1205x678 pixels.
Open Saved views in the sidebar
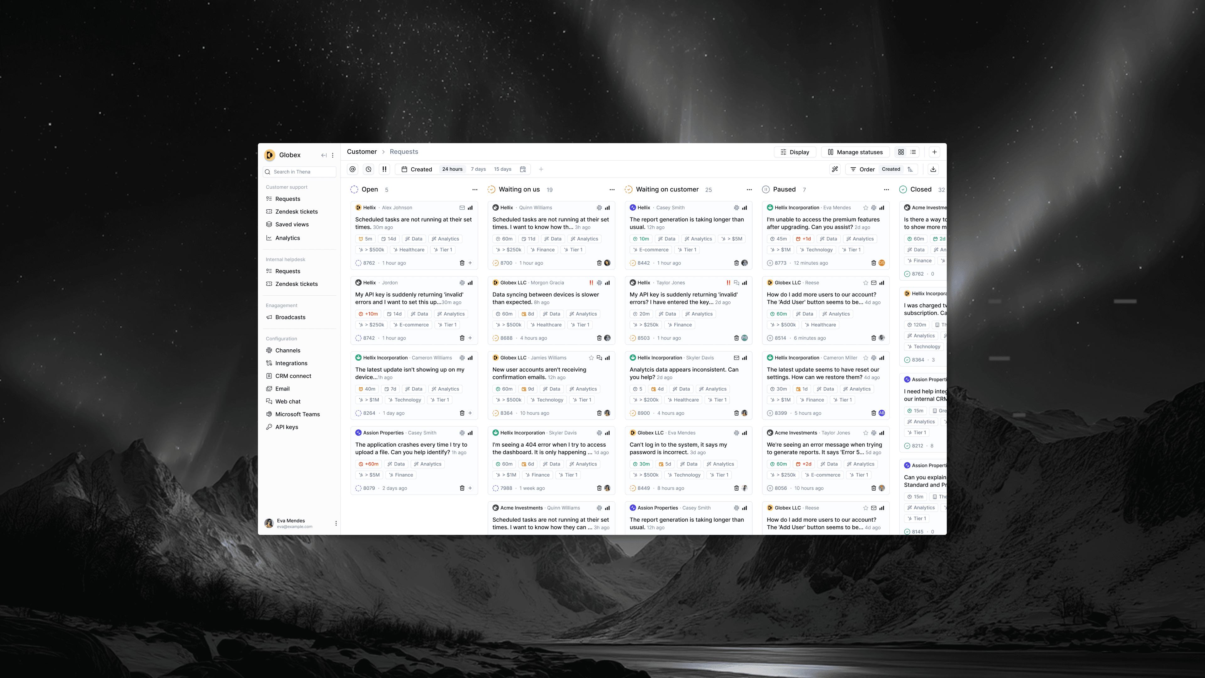click(x=292, y=225)
